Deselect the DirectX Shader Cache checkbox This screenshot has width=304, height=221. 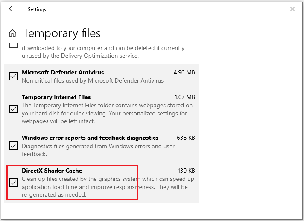pos(13,183)
